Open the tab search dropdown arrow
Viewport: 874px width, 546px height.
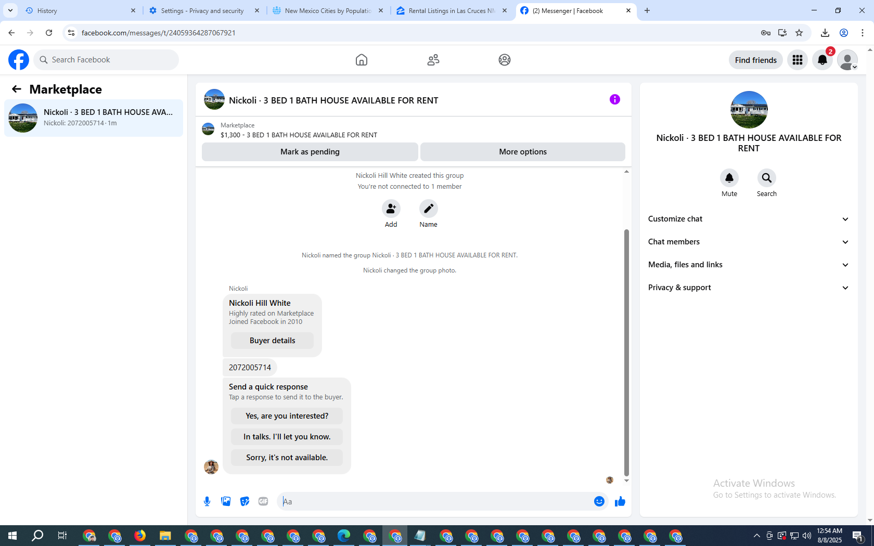[10, 10]
